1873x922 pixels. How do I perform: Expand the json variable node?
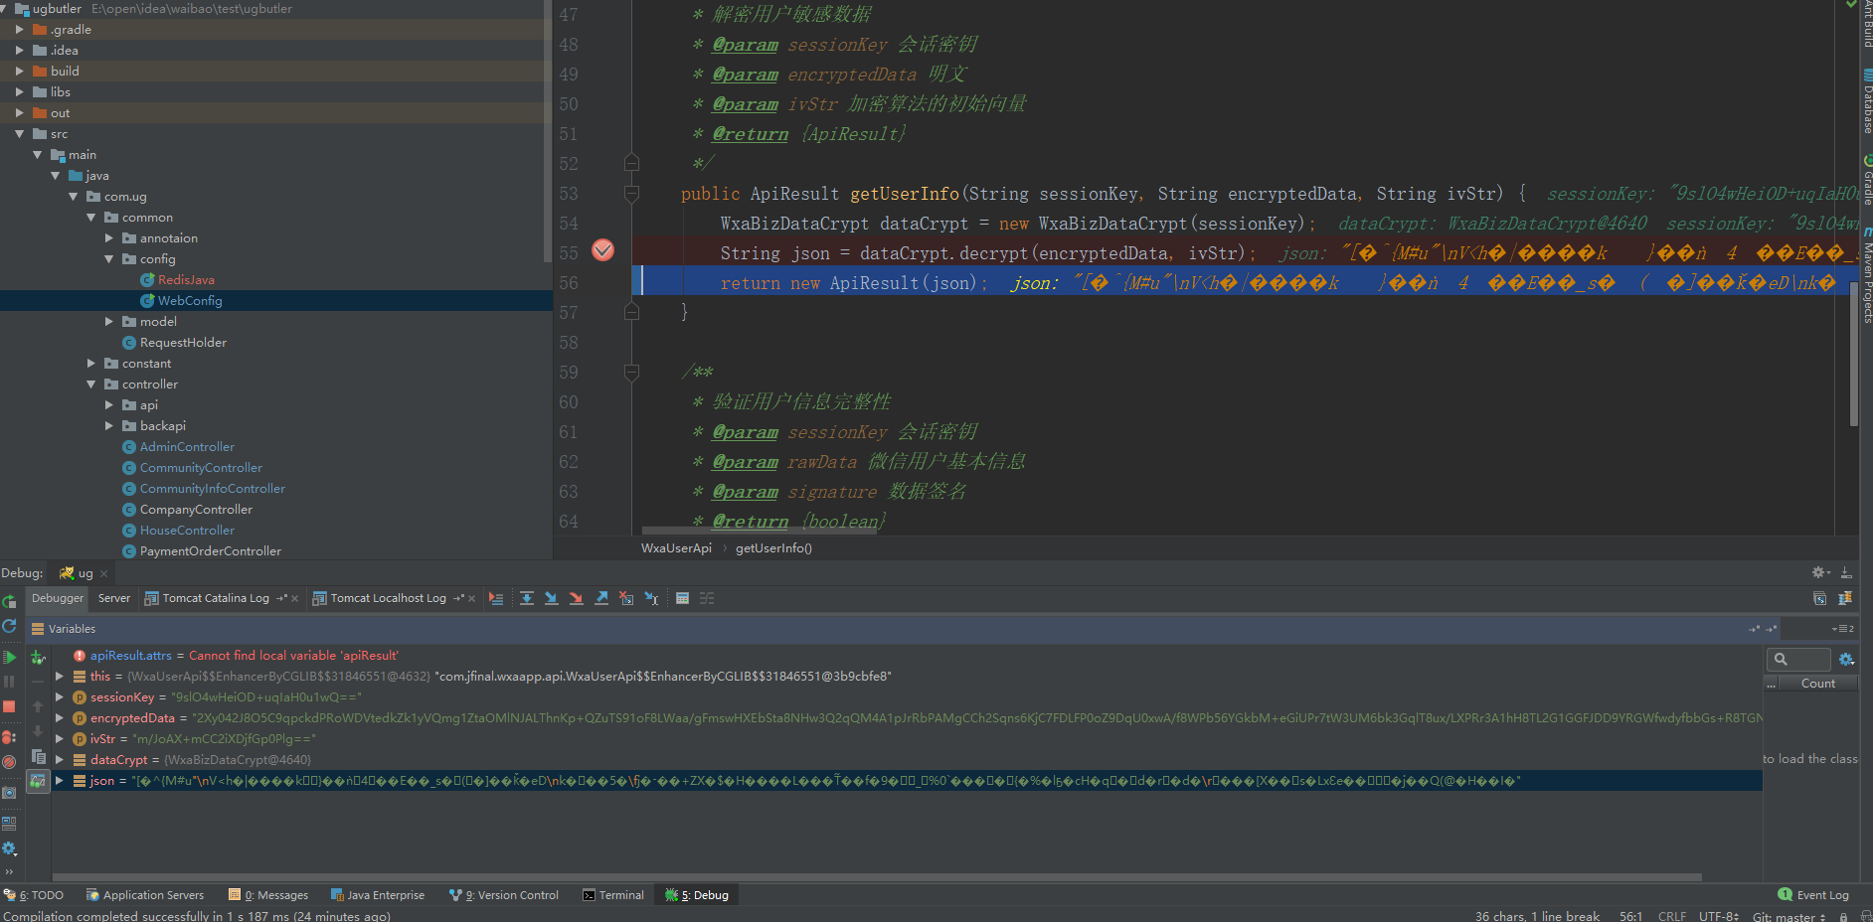[x=60, y=781]
